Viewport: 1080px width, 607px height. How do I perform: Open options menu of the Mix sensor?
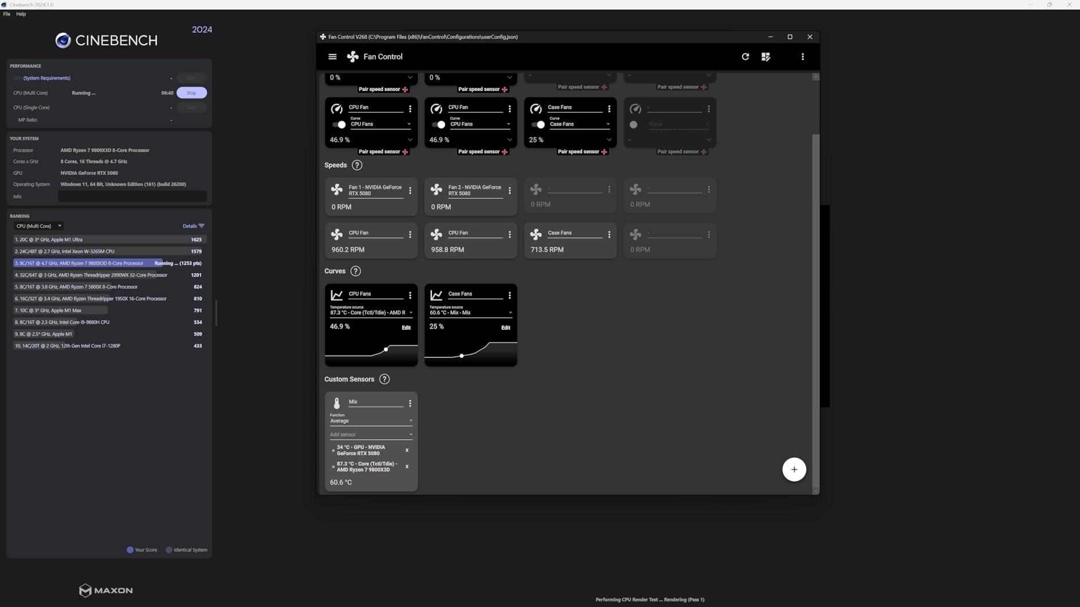click(x=410, y=404)
